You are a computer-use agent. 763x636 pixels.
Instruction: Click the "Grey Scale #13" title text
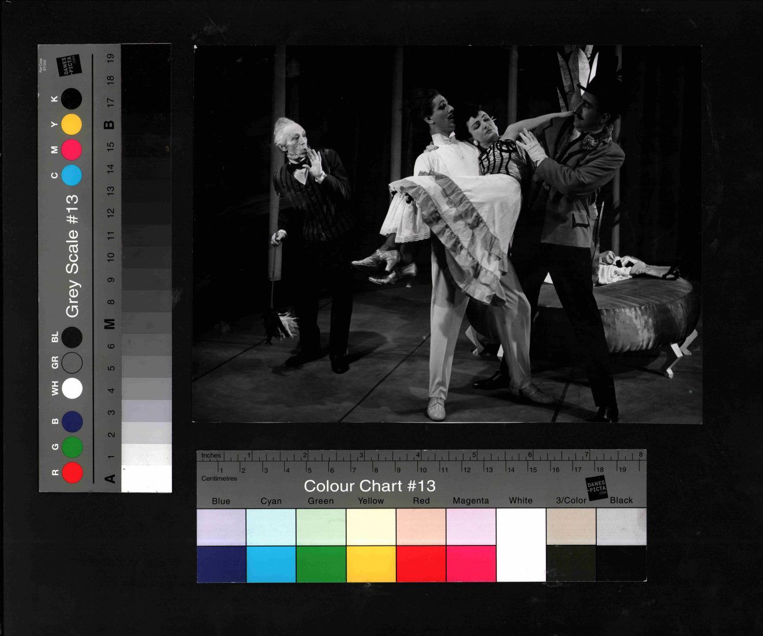coord(72,255)
